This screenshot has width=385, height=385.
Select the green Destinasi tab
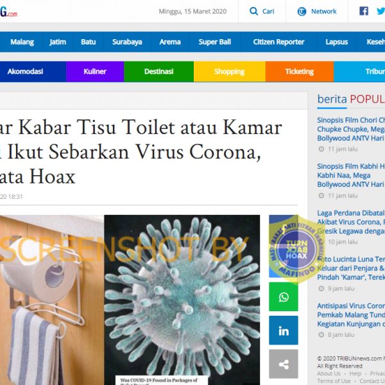click(x=159, y=71)
